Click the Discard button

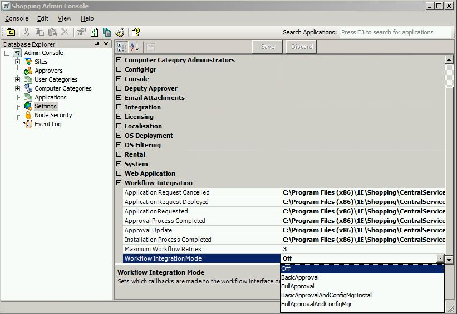click(302, 47)
